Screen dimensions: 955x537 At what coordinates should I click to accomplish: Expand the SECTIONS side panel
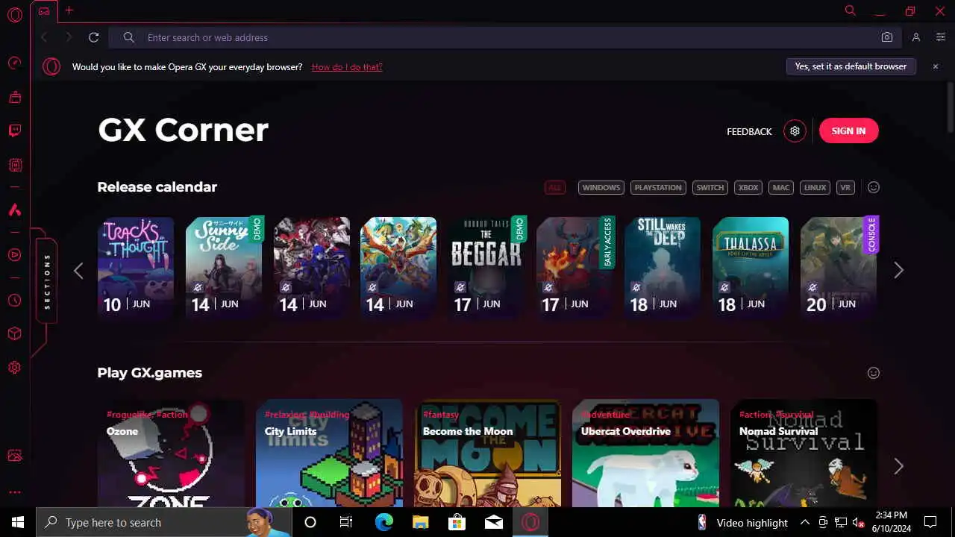(x=47, y=281)
